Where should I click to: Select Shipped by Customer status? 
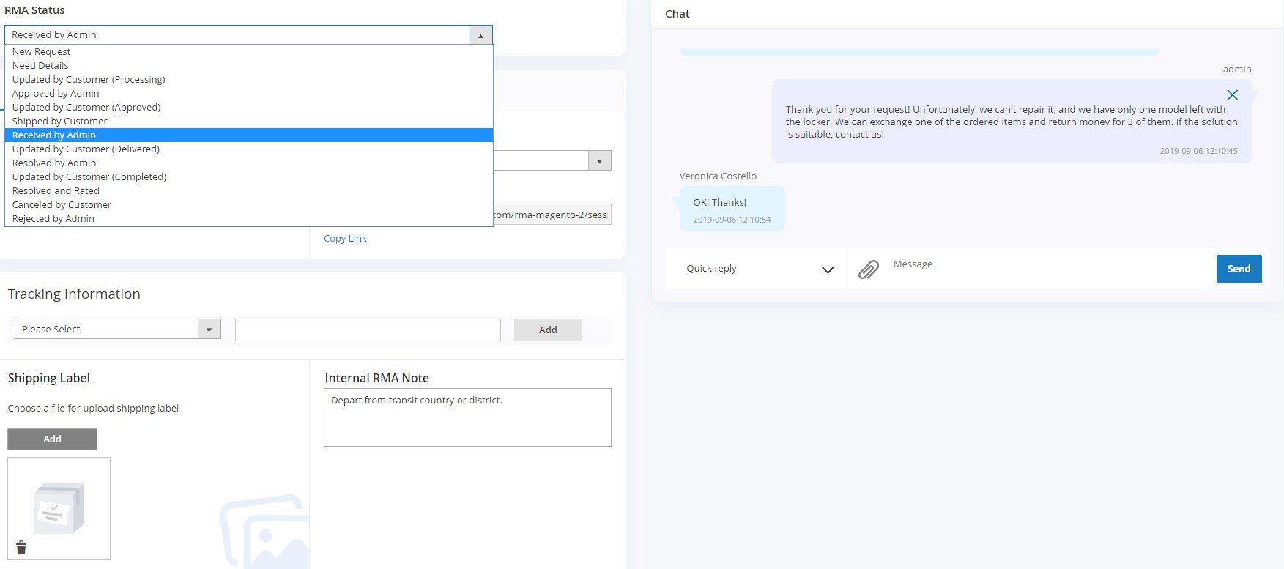tap(249, 122)
